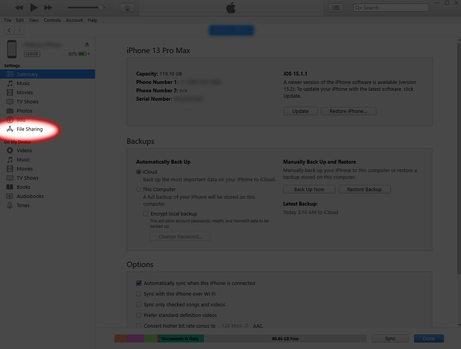Open the Help menu
The height and width of the screenshot is (349, 461).
tap(92, 20)
